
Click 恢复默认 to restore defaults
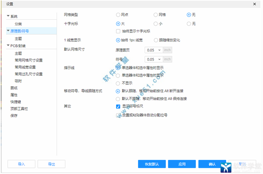pyautogui.click(x=152, y=164)
